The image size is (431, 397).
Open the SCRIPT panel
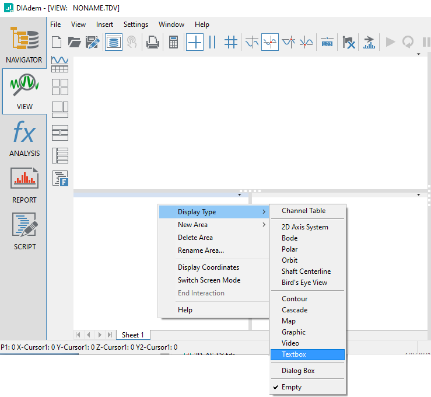[x=24, y=232]
